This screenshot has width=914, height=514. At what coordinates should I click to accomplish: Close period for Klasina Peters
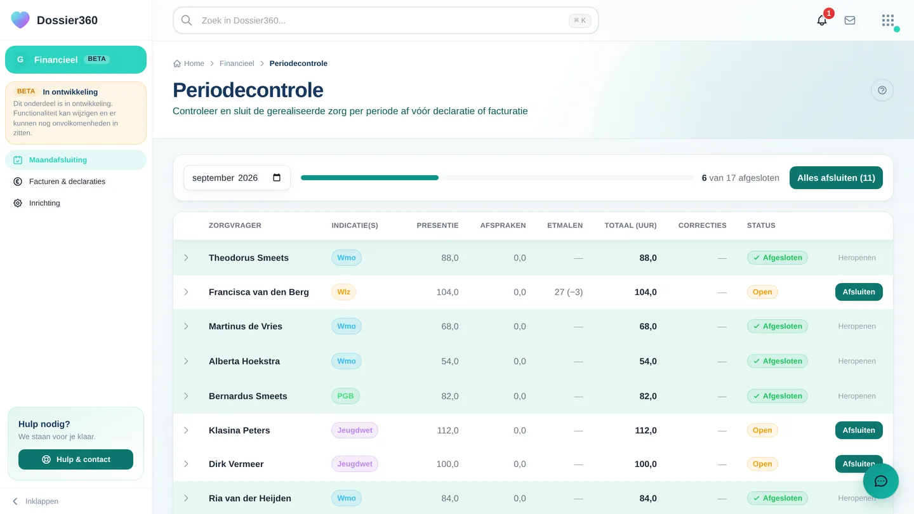859,430
